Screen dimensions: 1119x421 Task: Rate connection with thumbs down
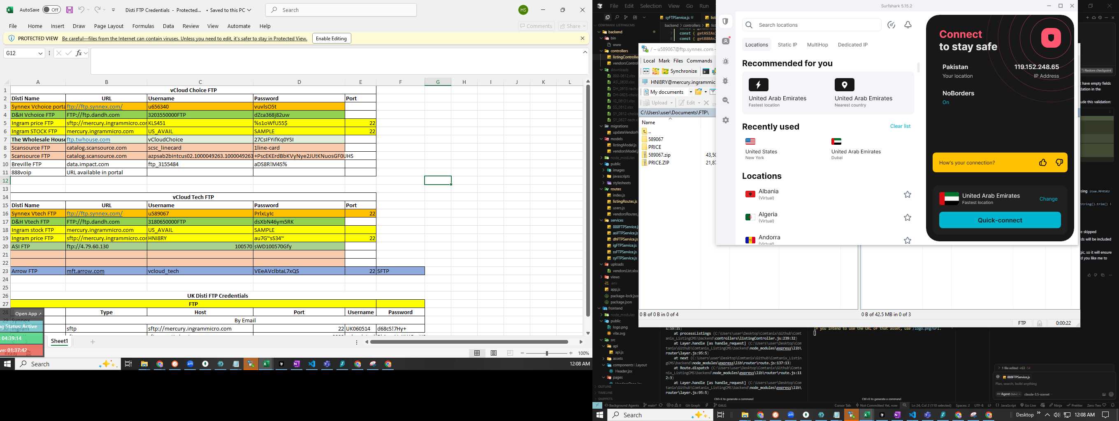tap(1059, 163)
